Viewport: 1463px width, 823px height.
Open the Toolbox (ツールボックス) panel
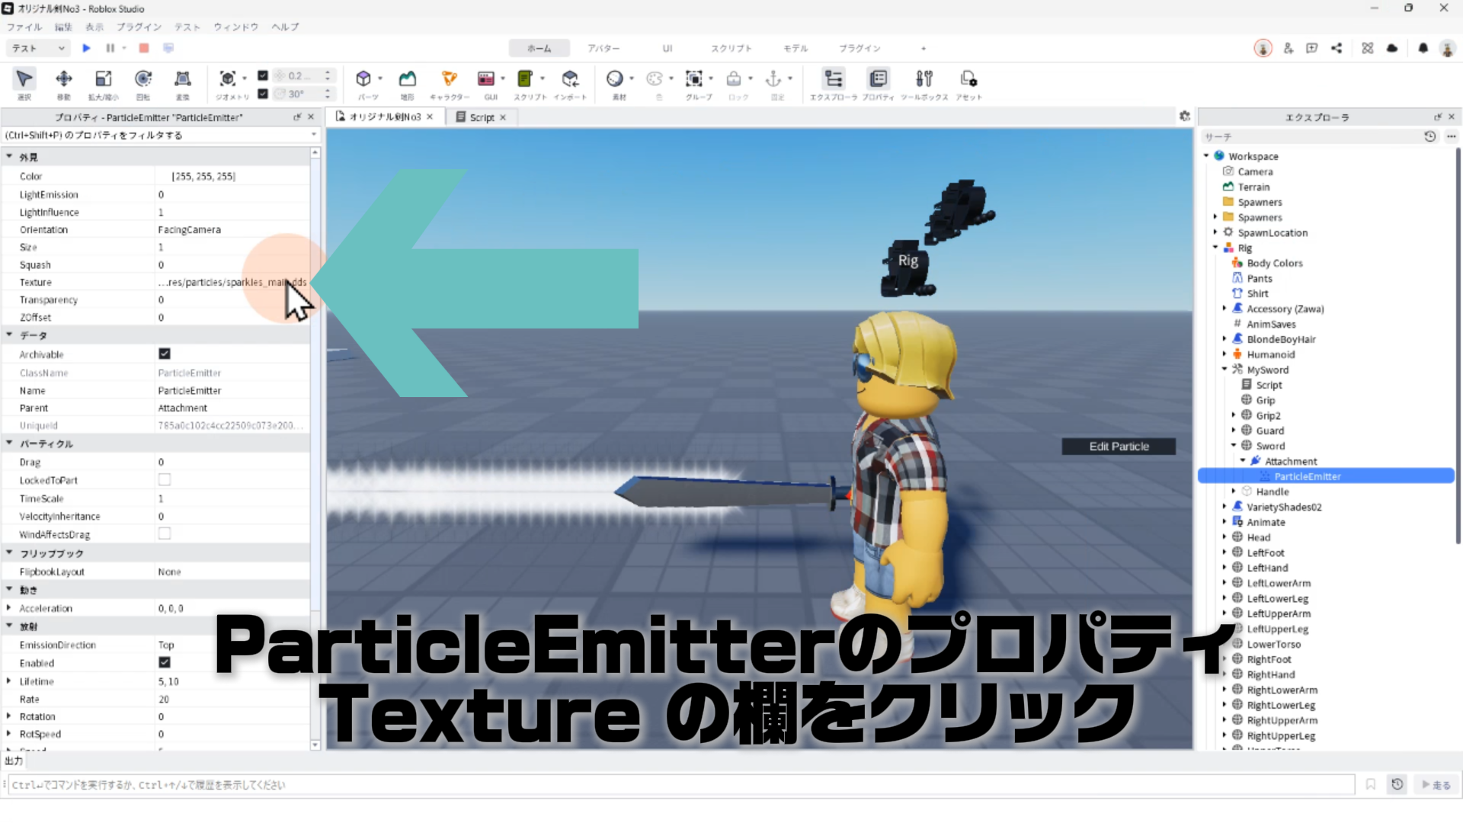pyautogui.click(x=924, y=79)
